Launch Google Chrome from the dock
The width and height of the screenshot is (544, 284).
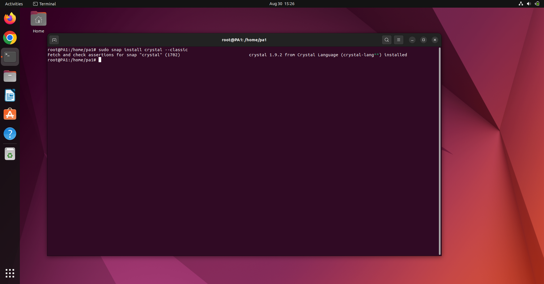coord(10,37)
